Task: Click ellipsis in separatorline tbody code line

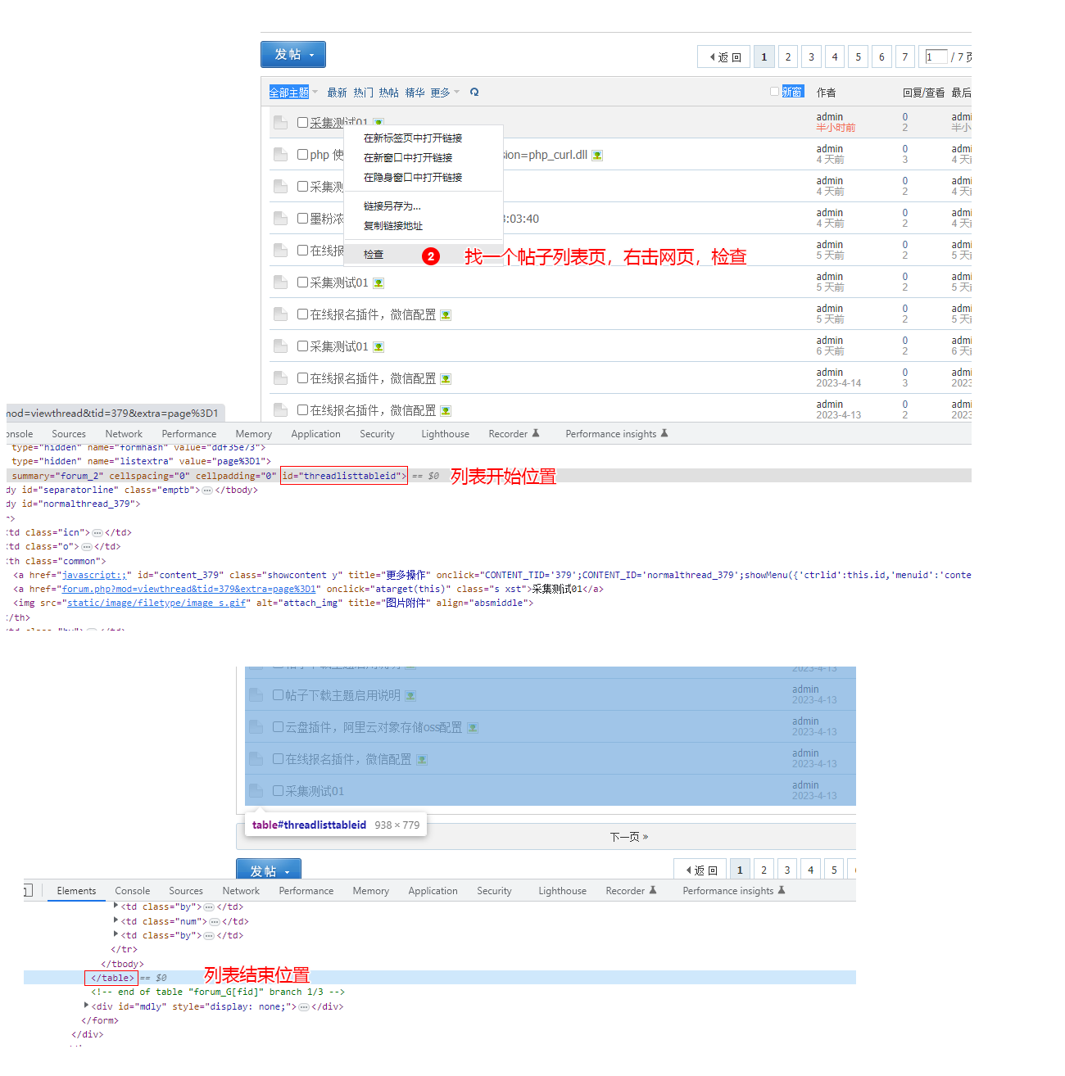Action: [x=207, y=491]
